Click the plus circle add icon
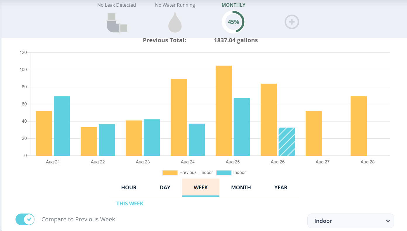This screenshot has height=231, width=407. point(292,22)
